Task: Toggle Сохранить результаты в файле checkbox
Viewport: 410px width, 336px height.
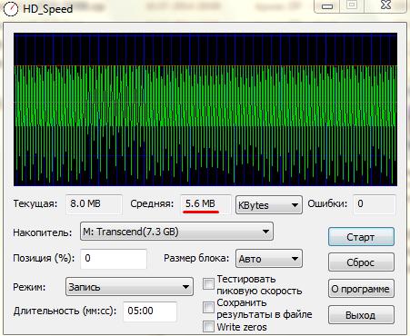Action: [208, 307]
